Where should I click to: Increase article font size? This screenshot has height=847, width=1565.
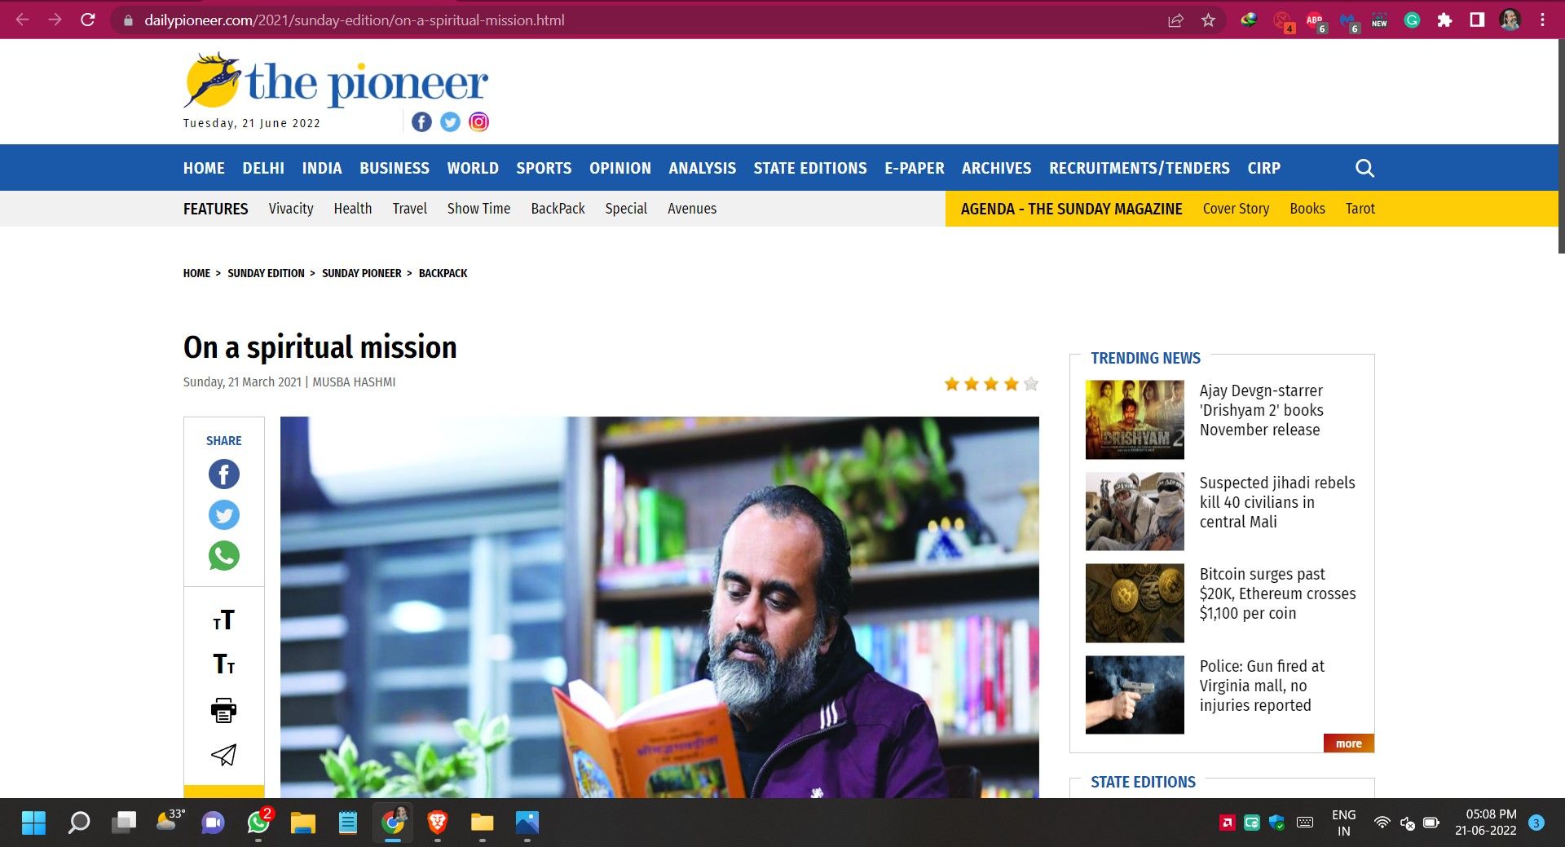pyautogui.click(x=223, y=620)
